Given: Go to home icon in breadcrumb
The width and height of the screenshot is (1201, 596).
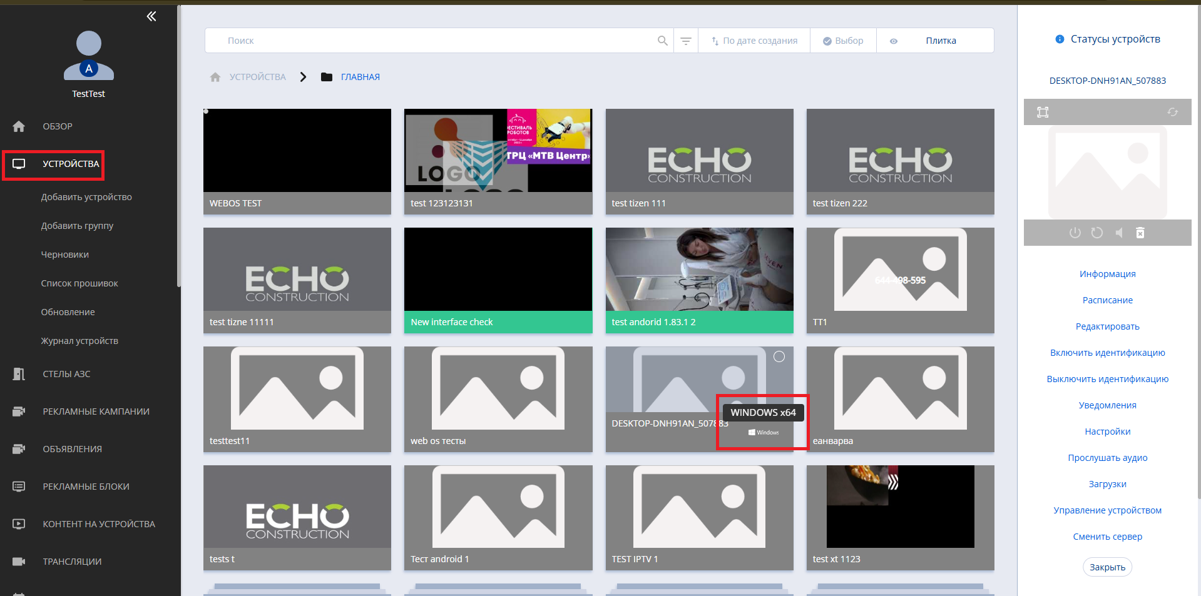Looking at the screenshot, I should 215,77.
